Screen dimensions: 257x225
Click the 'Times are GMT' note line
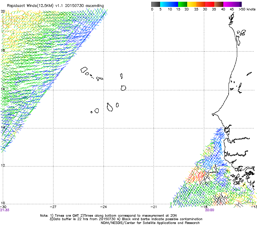(108, 216)
